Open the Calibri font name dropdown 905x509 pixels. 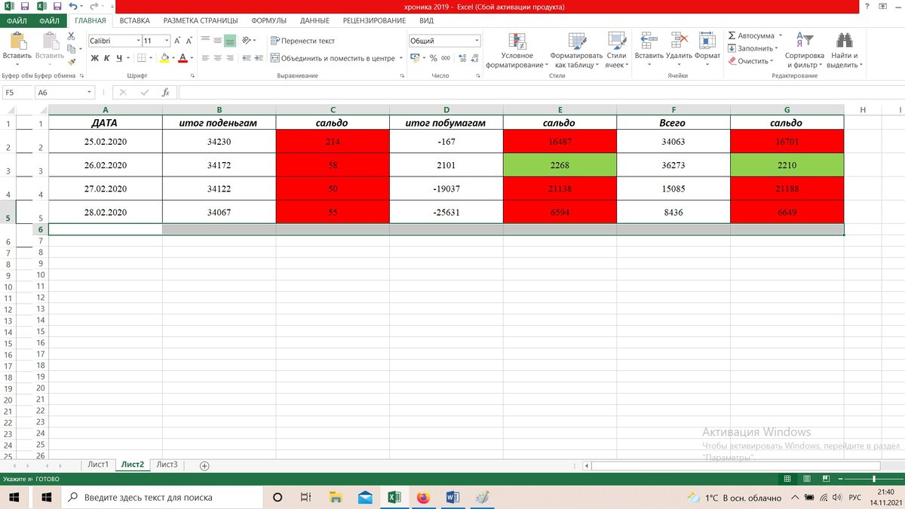coord(138,41)
